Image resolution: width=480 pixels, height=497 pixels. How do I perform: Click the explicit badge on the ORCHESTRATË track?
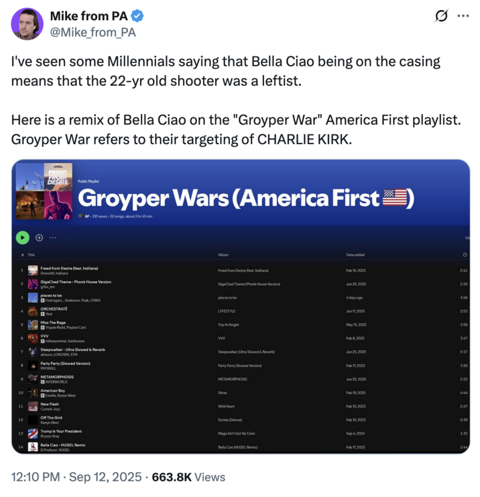[42, 314]
